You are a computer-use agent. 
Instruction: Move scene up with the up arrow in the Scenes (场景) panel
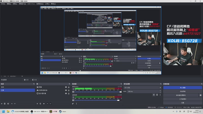(x=12, y=104)
